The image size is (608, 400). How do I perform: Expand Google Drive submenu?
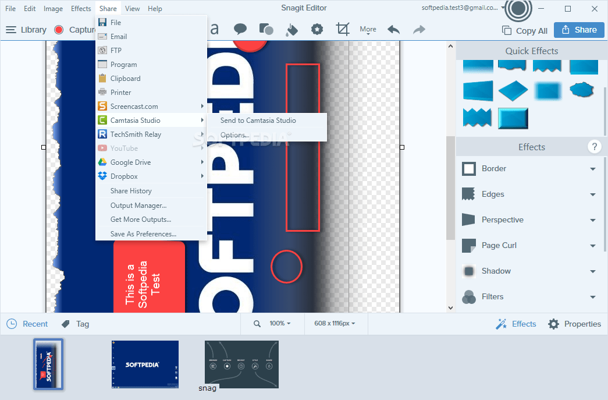[x=151, y=162]
